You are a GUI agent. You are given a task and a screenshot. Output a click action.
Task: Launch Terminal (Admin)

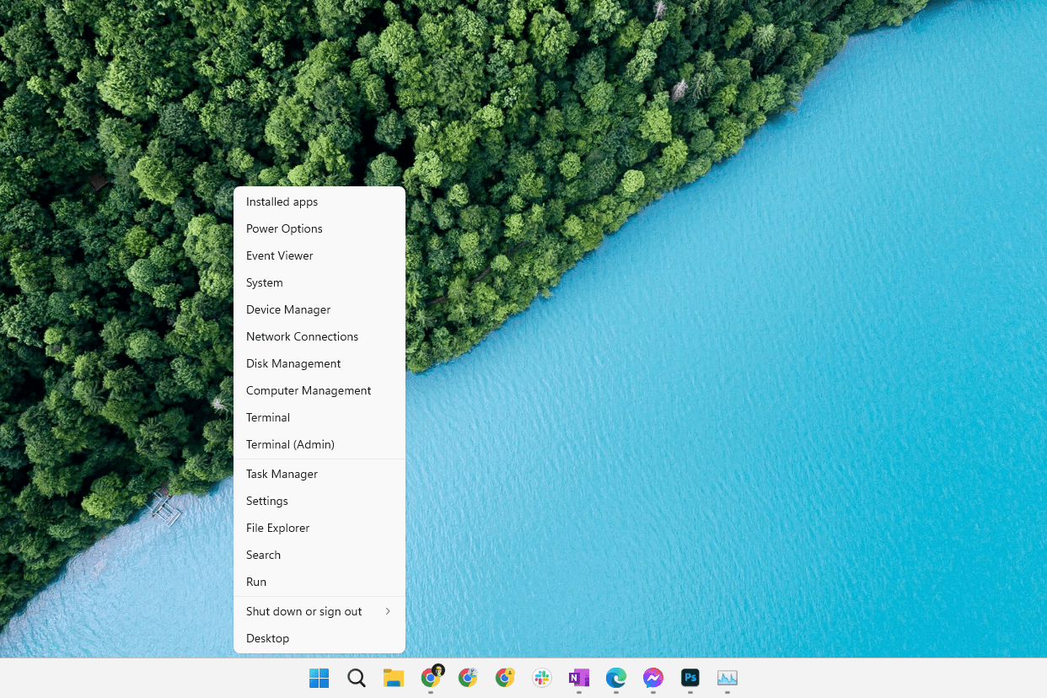(x=319, y=444)
